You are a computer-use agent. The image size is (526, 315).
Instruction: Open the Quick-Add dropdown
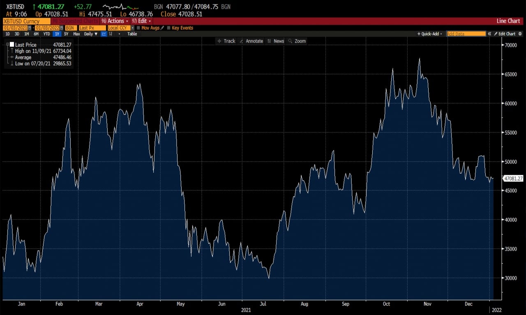430,34
